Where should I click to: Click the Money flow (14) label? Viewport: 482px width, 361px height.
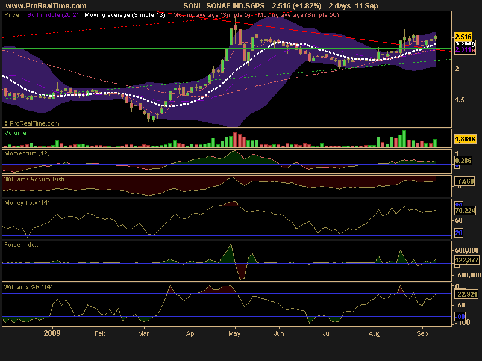pyautogui.click(x=27, y=203)
